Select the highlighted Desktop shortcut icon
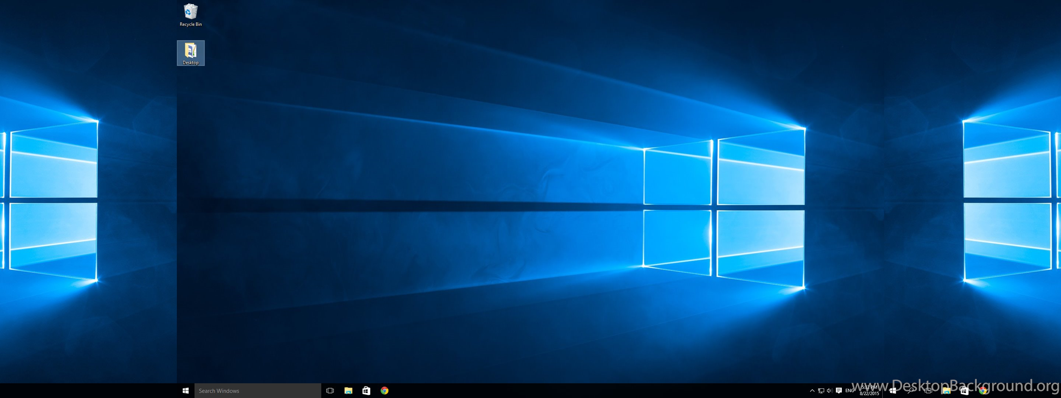The height and width of the screenshot is (398, 1061). coord(191,53)
